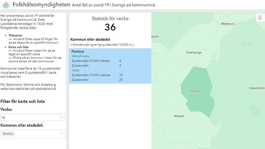Click the 'Kommun eller stadsdel' list heading

[90, 39]
